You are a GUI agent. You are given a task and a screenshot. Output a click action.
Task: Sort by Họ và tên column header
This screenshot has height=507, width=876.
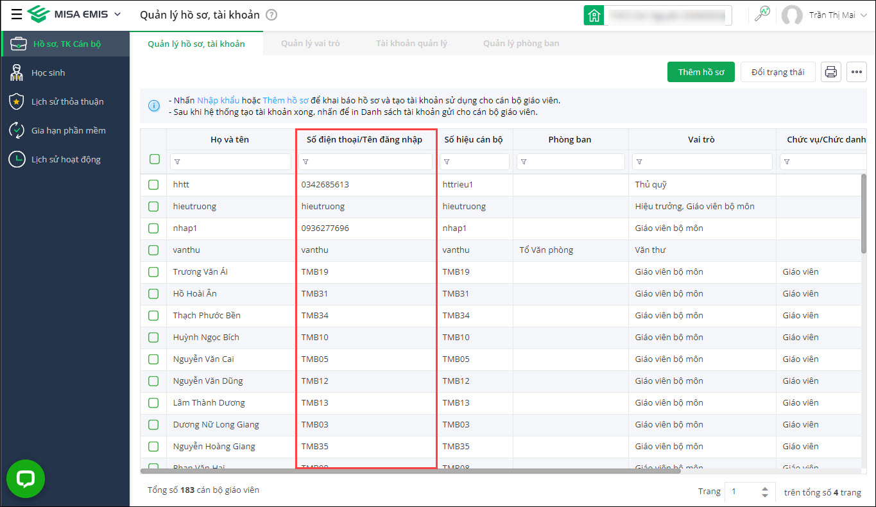pos(230,139)
